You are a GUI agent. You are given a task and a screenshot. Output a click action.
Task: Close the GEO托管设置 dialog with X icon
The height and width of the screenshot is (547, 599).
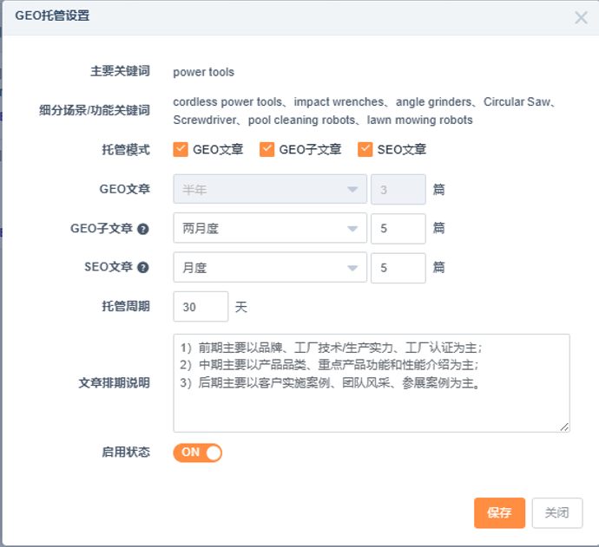(x=581, y=17)
